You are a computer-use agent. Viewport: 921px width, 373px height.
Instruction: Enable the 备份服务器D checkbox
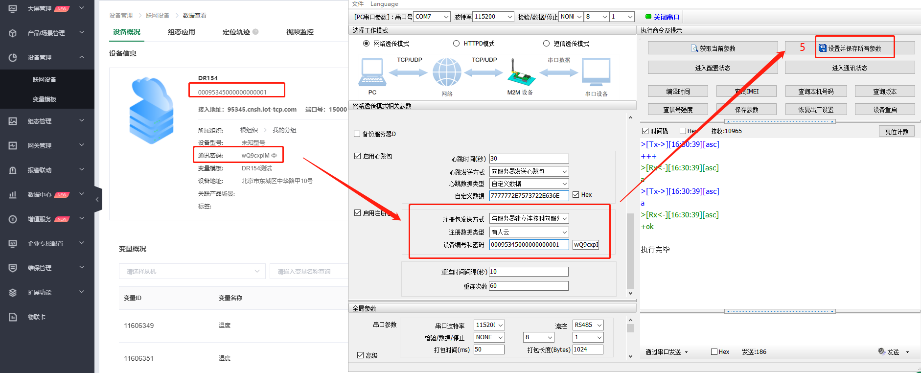pyautogui.click(x=357, y=134)
